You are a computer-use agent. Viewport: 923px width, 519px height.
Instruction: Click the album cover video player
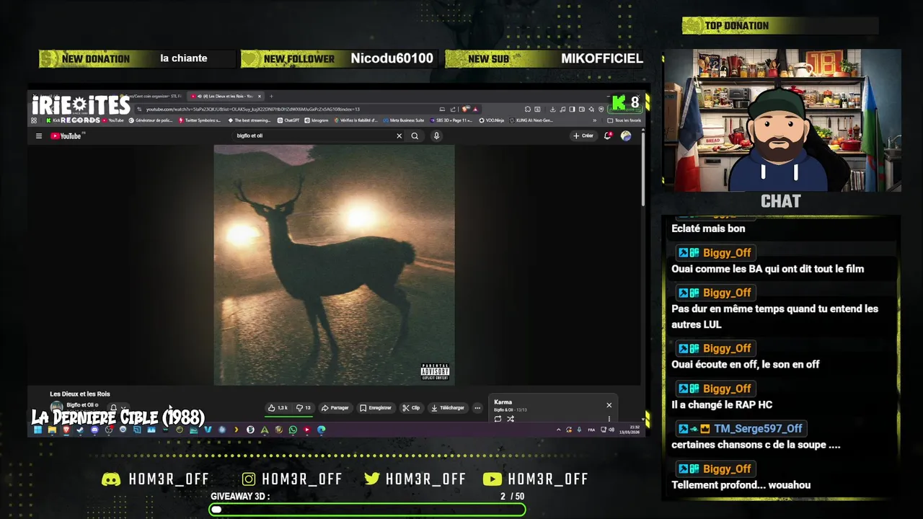pyautogui.click(x=334, y=265)
